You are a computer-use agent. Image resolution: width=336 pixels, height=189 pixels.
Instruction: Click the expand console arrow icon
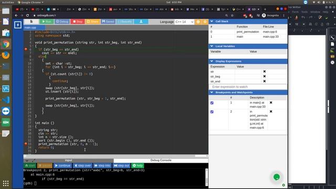point(34,161)
